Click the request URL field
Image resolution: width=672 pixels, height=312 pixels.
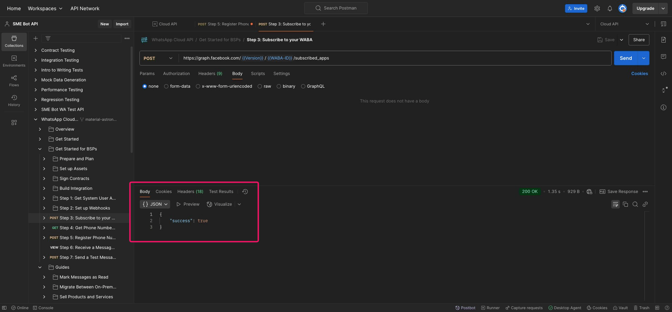395,58
